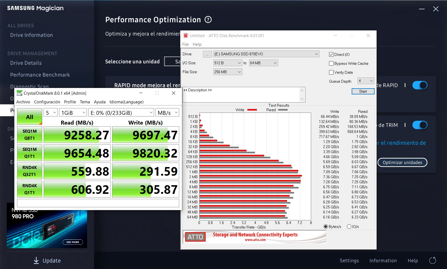Click the Update download arrow icon

coord(36,260)
